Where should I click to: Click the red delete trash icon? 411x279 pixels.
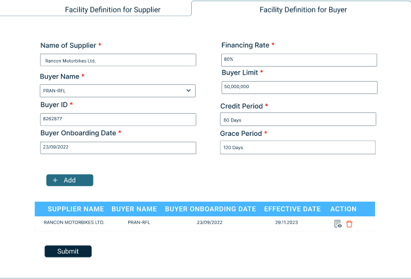pyautogui.click(x=349, y=224)
